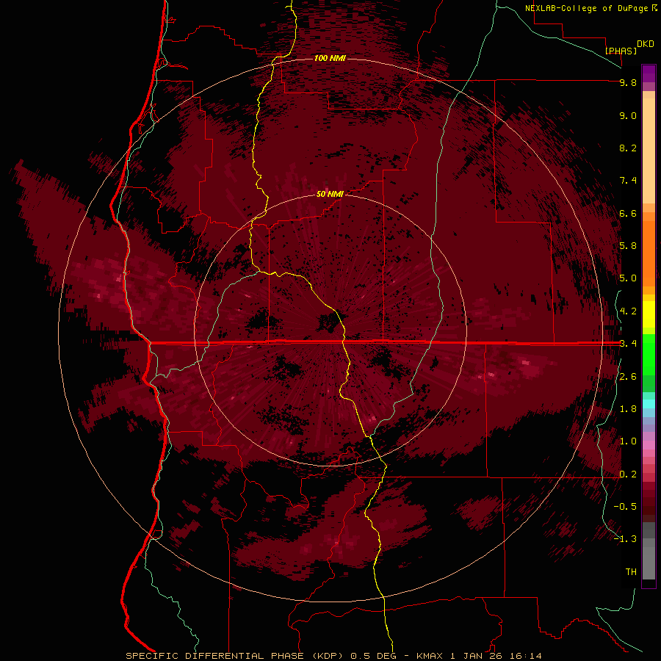Click the 7.4 value on the color scale
This screenshot has height=661, width=661.
628,181
